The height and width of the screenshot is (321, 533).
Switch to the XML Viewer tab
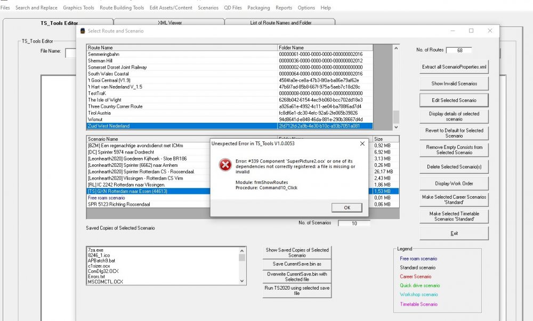tap(171, 23)
